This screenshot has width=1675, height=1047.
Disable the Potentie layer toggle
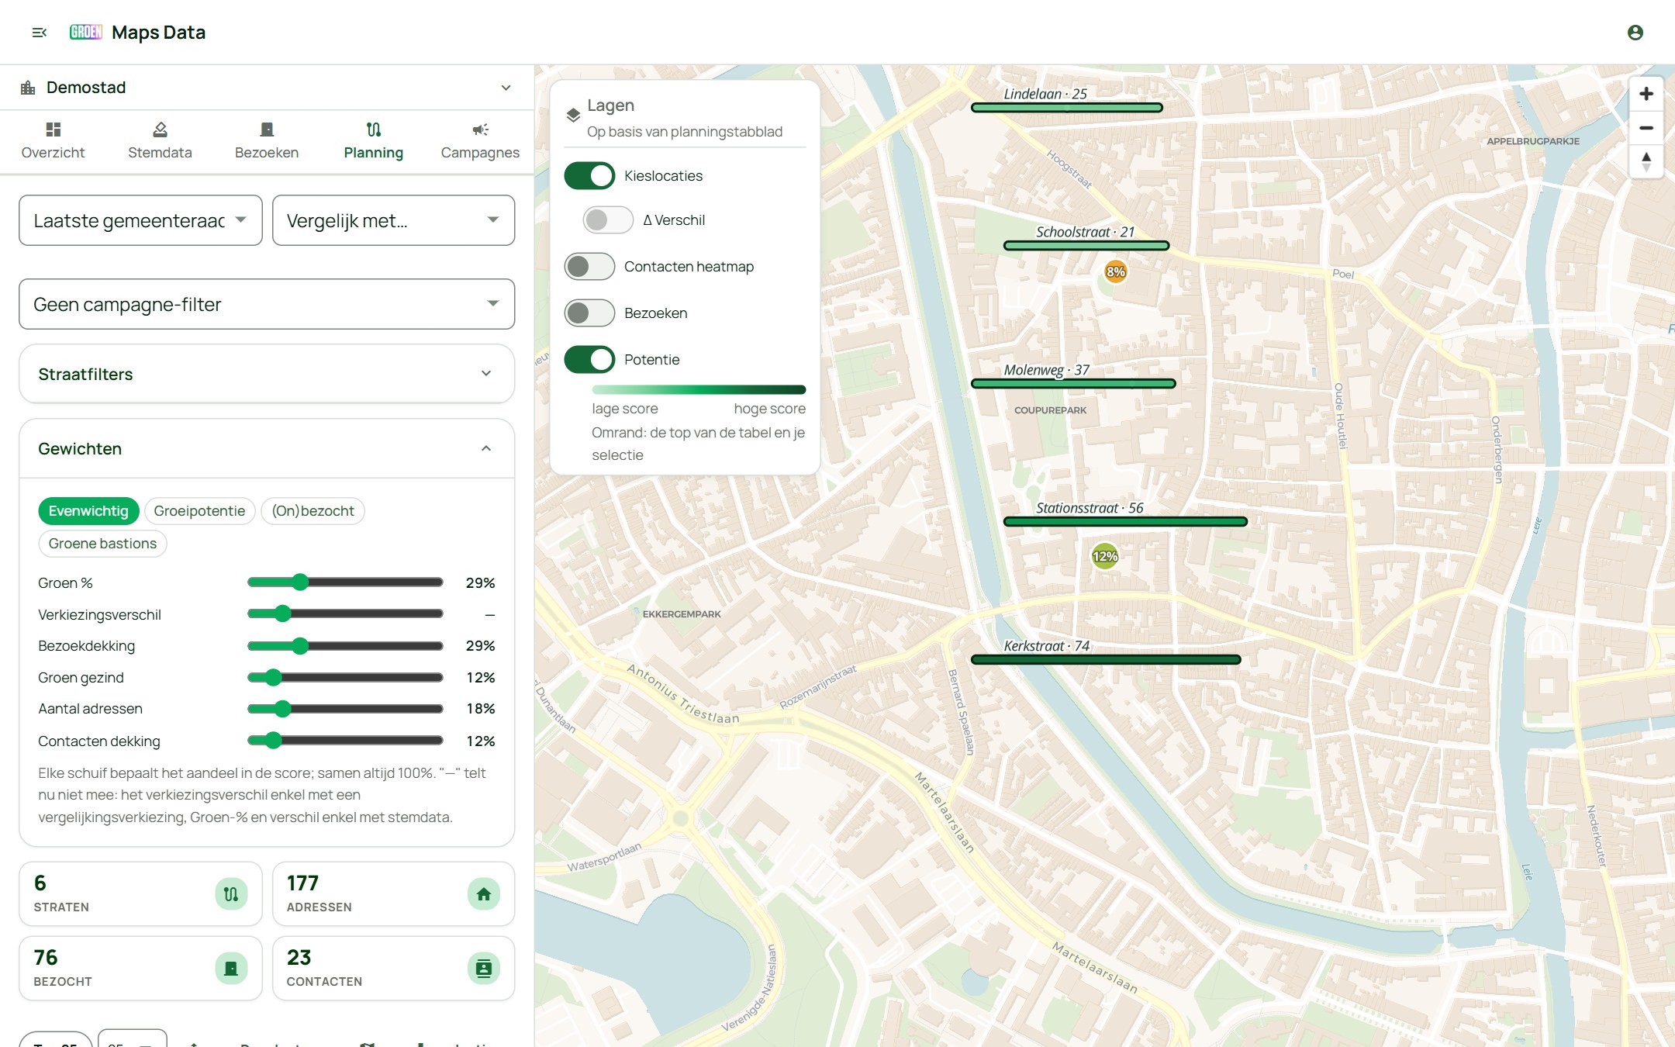tap(589, 360)
